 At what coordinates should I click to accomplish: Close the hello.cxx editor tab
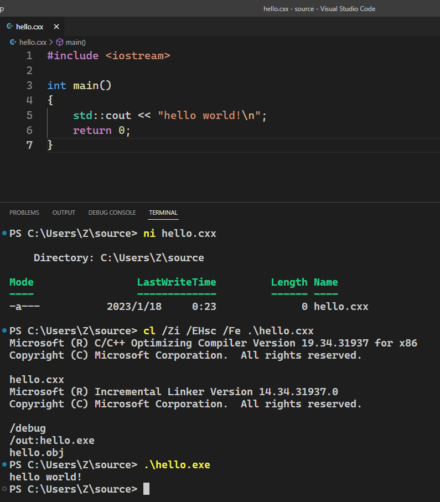click(56, 27)
